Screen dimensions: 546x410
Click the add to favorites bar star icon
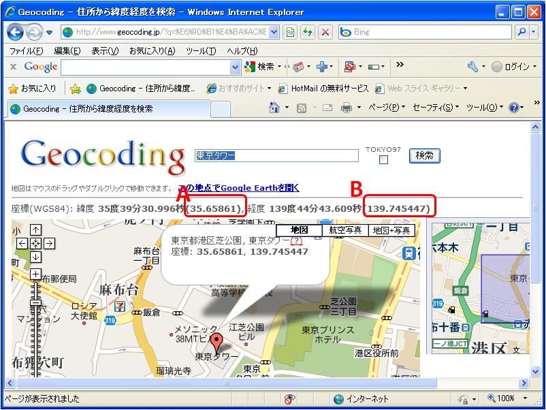(x=75, y=89)
